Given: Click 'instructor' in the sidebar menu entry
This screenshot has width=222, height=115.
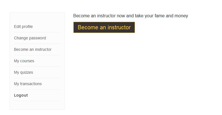Looking at the screenshot, I should click(43, 49).
